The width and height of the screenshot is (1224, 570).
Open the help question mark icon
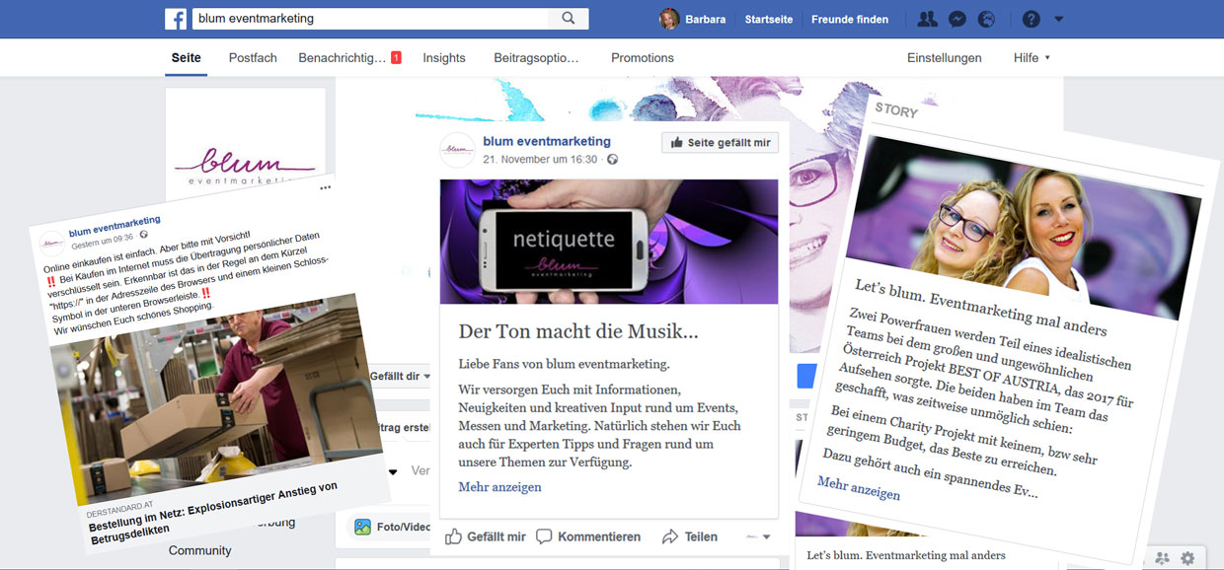(x=1032, y=19)
